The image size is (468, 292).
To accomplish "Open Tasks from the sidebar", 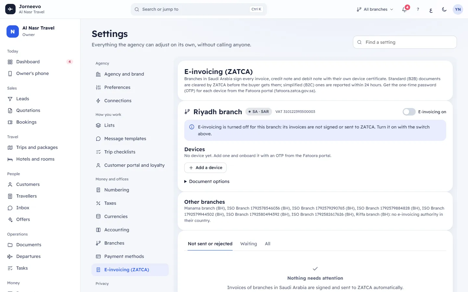I will point(40,268).
